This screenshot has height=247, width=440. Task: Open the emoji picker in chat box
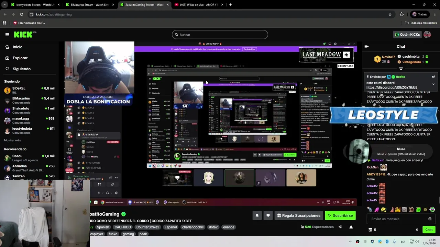tap(430, 219)
